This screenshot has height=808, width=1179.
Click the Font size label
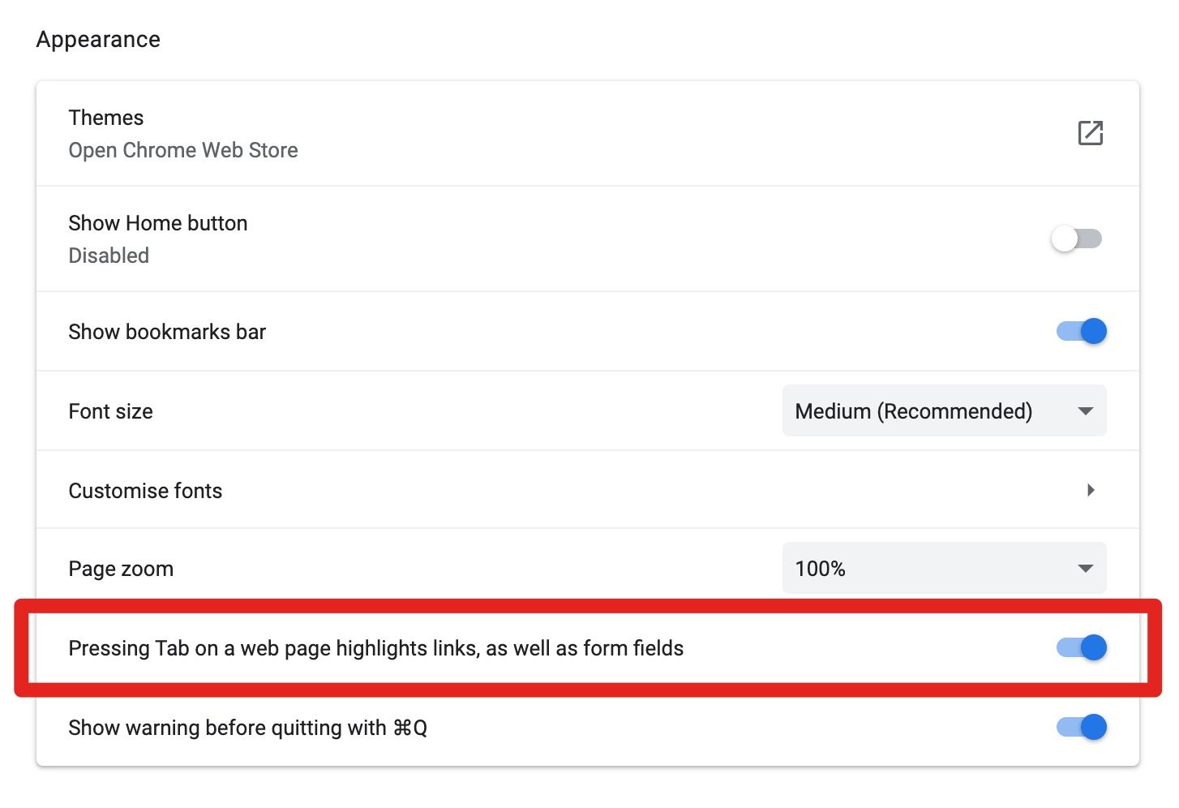[x=110, y=411]
